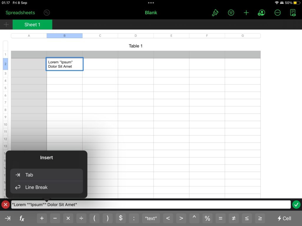Tap the tab-arrow insert key

8,218
